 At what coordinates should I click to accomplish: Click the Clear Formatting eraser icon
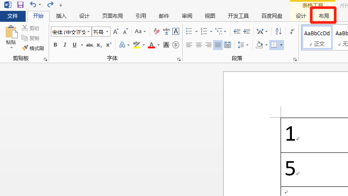pyautogui.click(x=157, y=32)
